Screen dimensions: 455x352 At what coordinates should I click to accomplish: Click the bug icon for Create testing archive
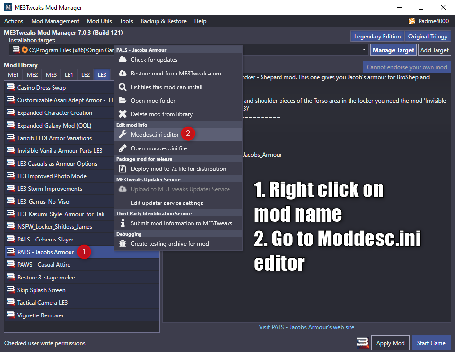point(123,243)
